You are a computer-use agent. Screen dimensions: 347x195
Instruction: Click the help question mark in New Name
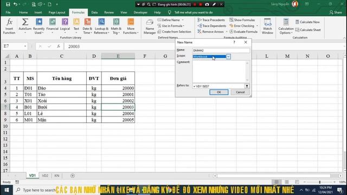pos(234,42)
